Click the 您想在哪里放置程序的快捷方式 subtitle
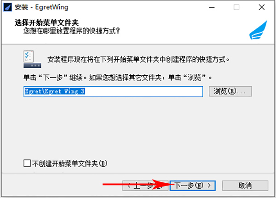The image size is (276, 198). 72,31
